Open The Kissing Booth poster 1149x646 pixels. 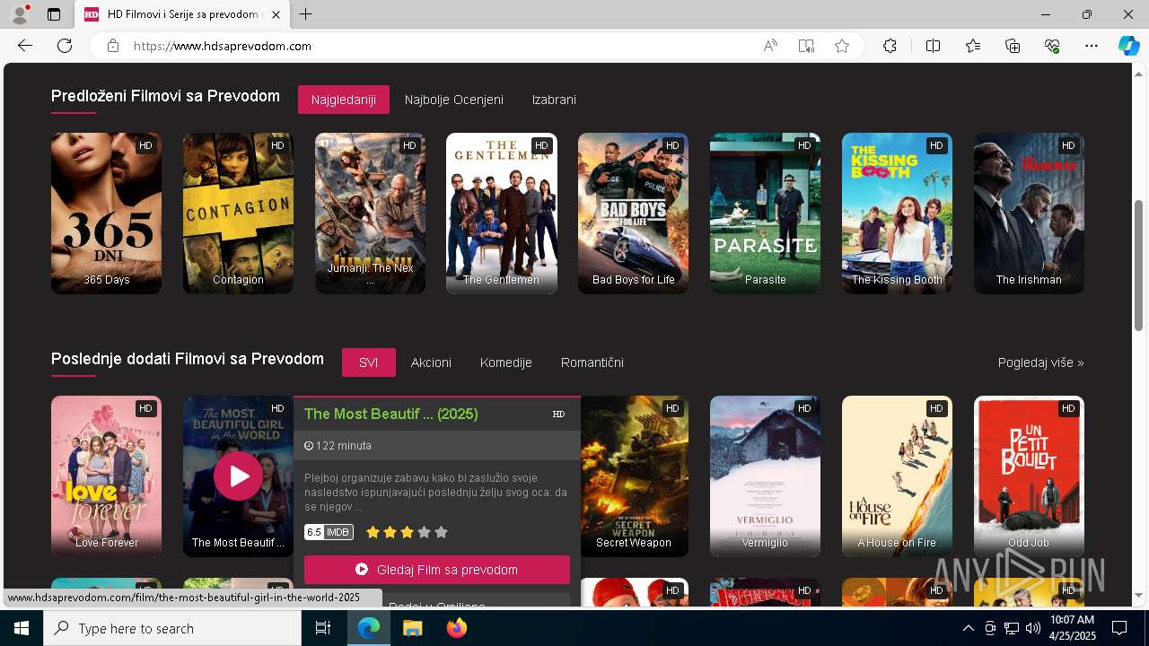click(x=897, y=213)
